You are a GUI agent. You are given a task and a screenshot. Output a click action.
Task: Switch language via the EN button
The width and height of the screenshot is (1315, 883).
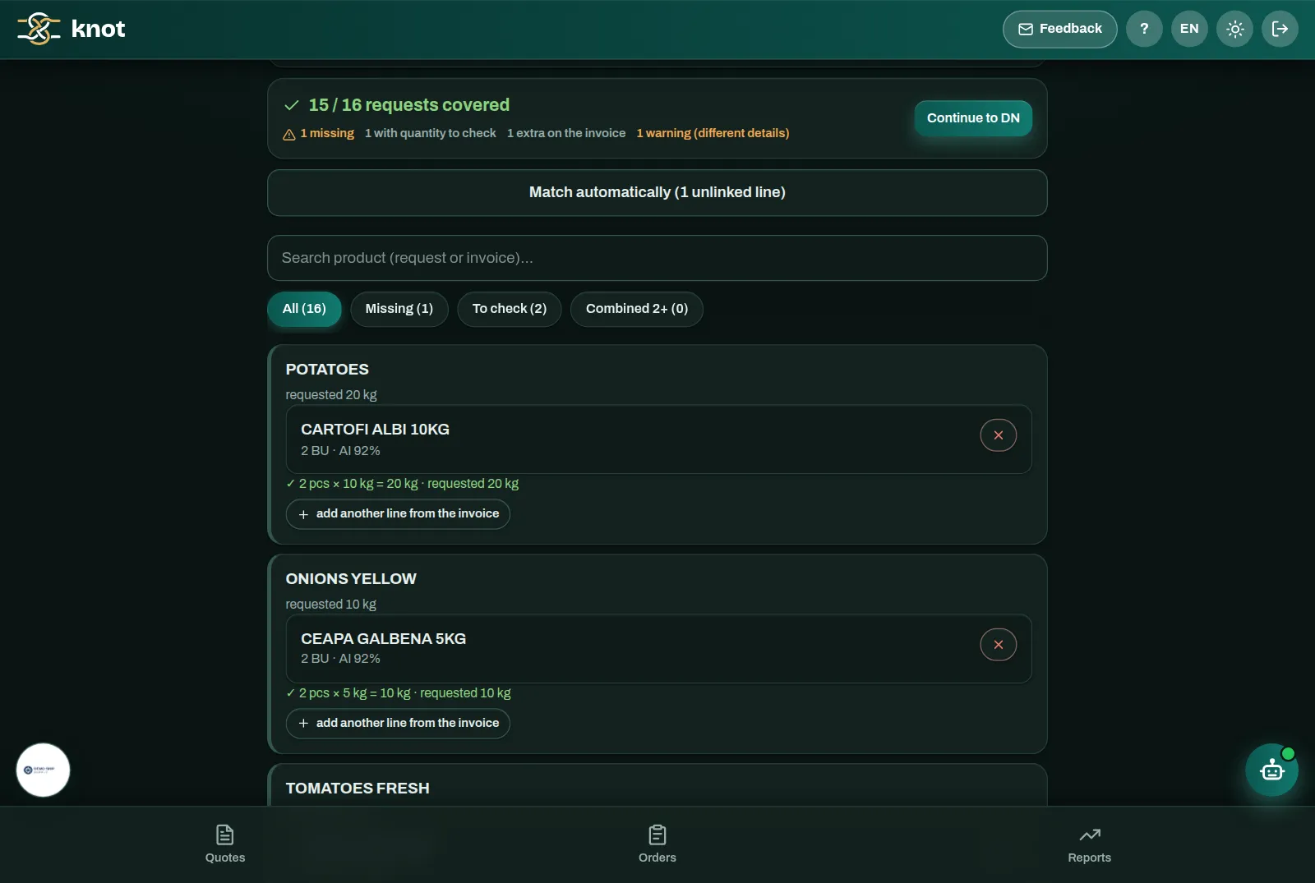coord(1189,29)
